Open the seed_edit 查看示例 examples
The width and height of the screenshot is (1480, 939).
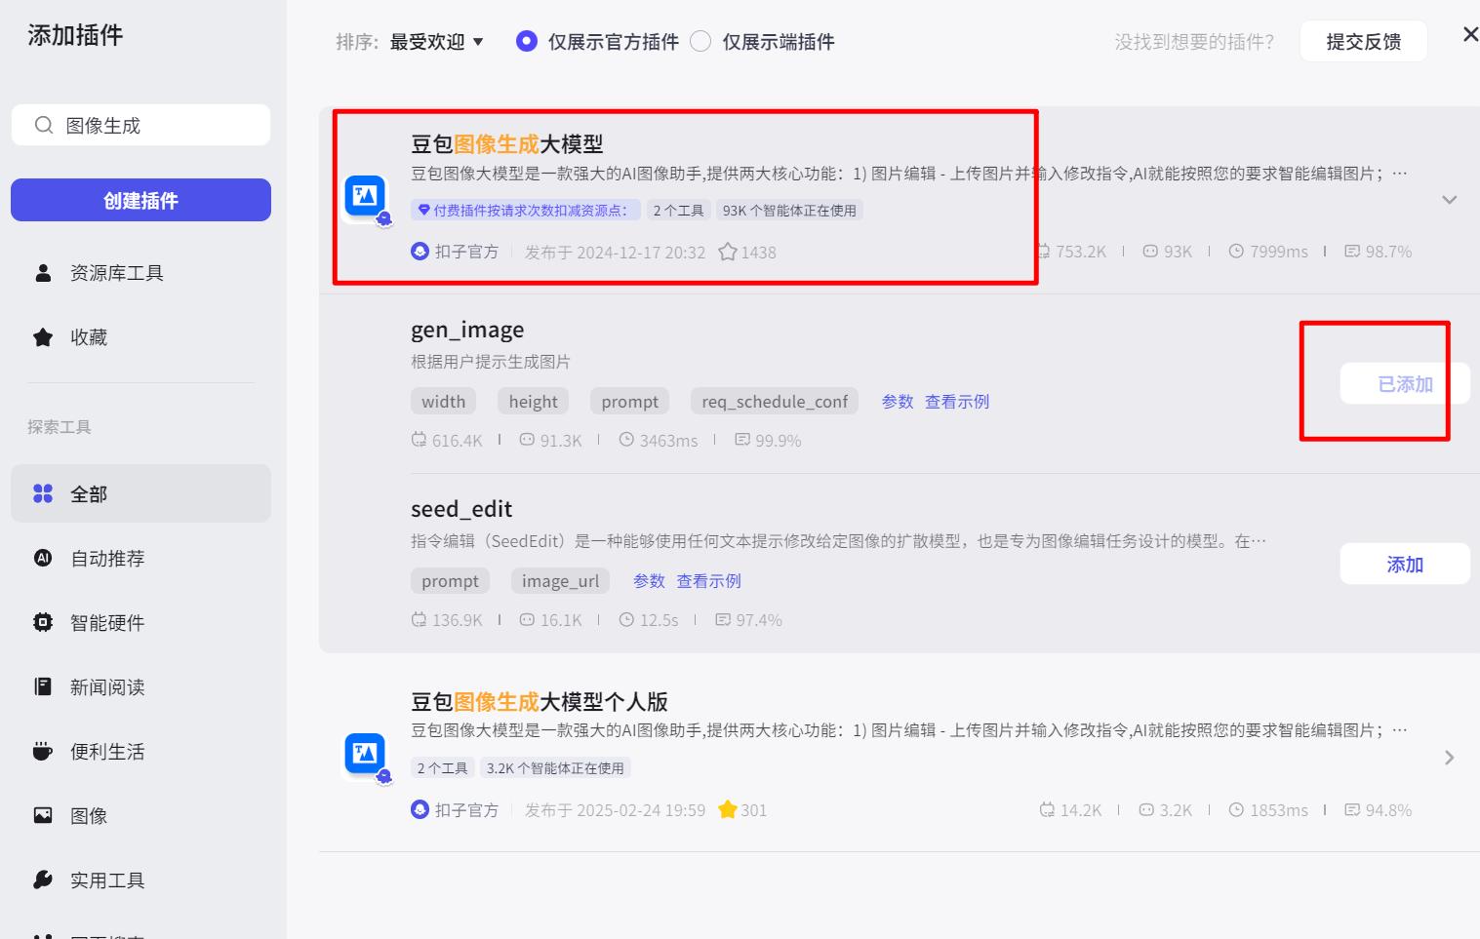(709, 580)
